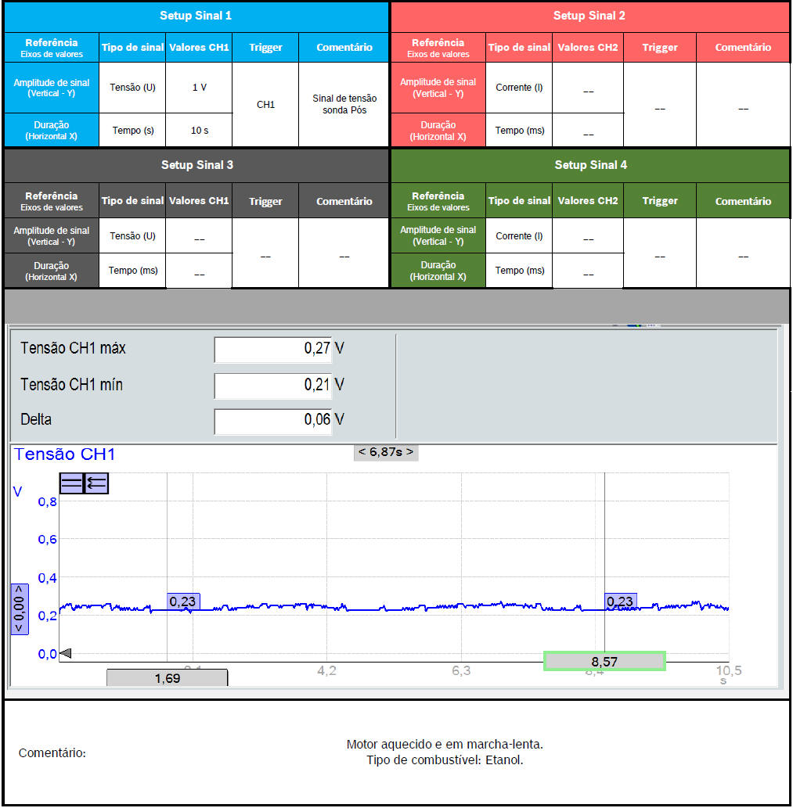Click the vertical offset 0,00 control
This screenshot has height=808, width=793.
click(19, 609)
